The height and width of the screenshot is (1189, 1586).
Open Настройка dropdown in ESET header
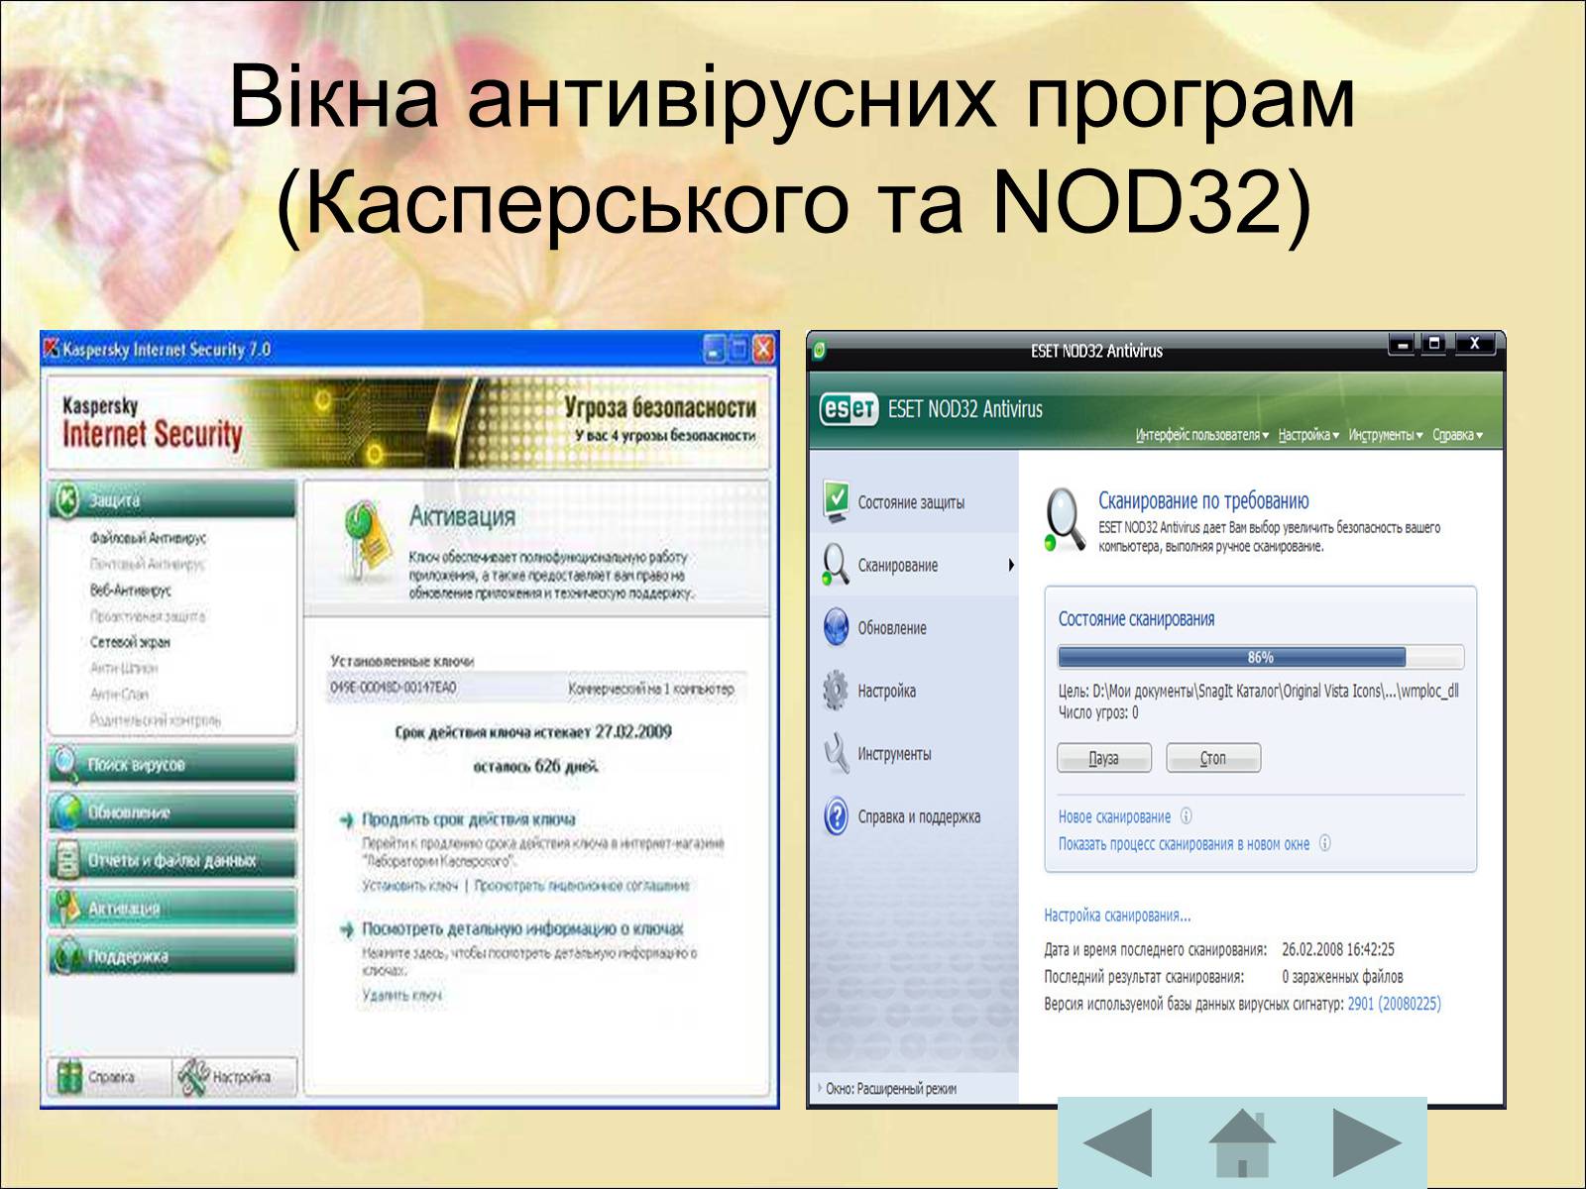tap(1307, 435)
